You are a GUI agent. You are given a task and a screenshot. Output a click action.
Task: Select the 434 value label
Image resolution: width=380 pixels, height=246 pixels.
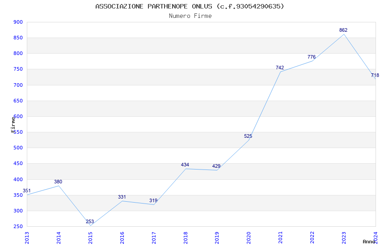pyautogui.click(x=185, y=165)
